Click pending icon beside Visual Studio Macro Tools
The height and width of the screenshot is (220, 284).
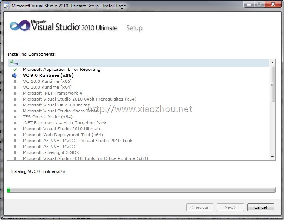(15, 111)
